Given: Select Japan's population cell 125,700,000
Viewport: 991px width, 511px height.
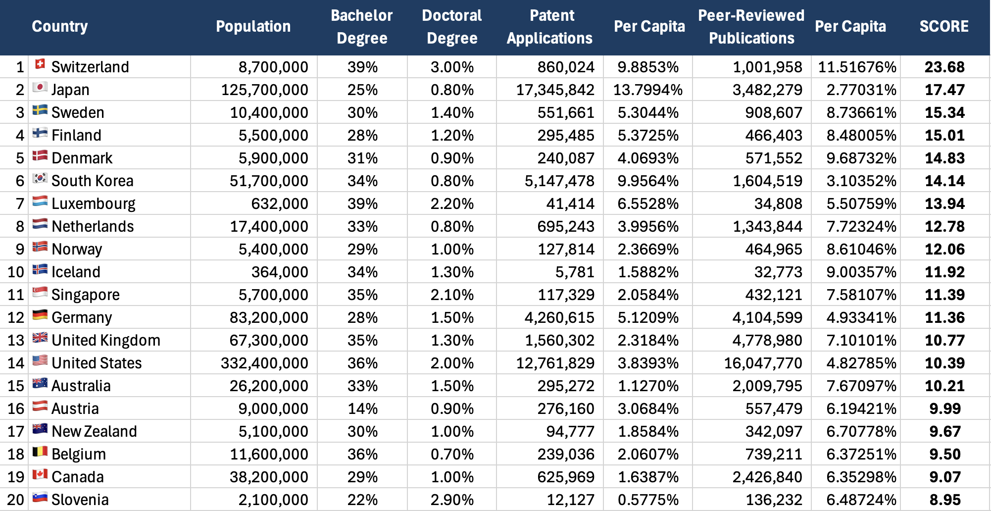Looking at the screenshot, I should (264, 90).
